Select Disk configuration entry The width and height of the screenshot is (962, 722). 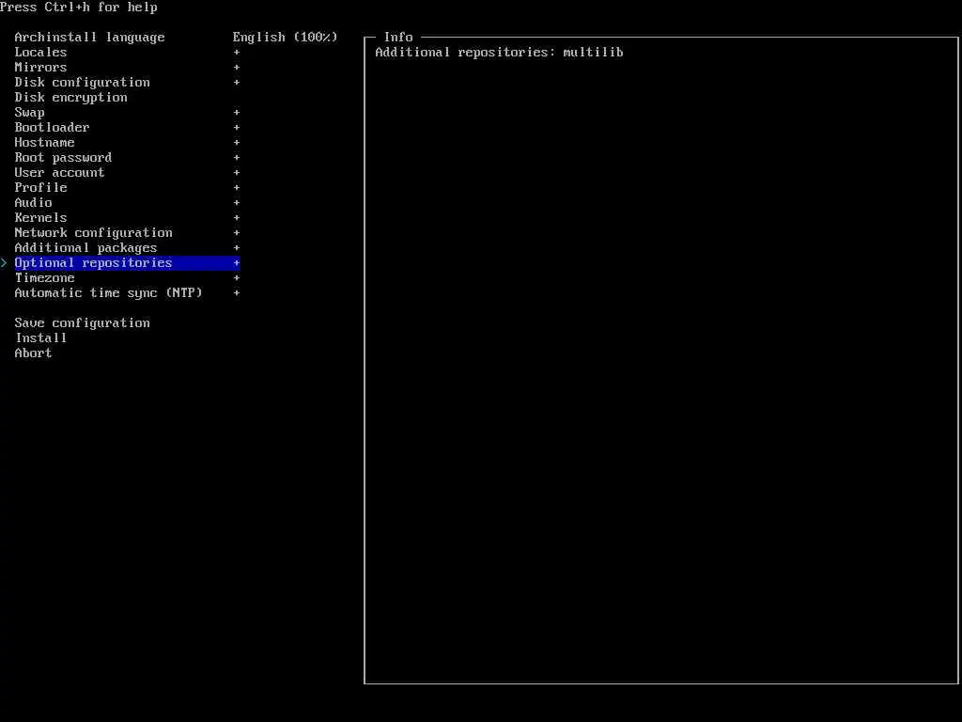(x=83, y=83)
